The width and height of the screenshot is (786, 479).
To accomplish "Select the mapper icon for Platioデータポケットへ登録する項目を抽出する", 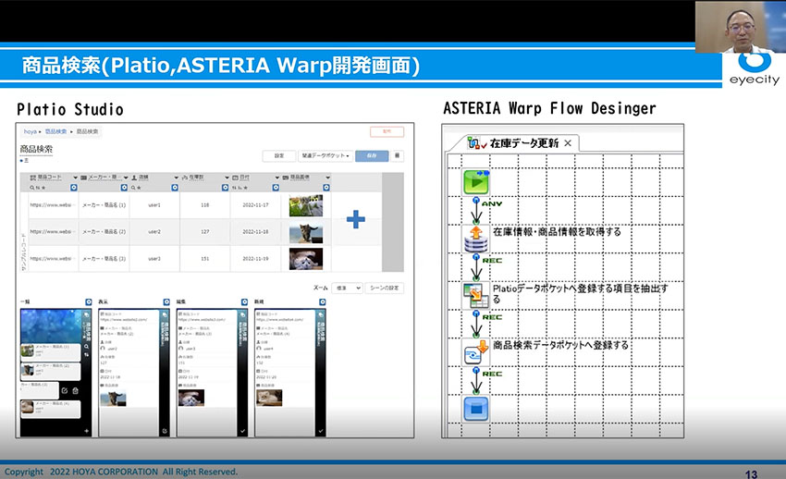I will tap(475, 296).
